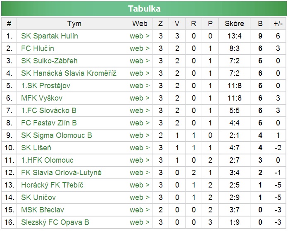Viewport: 288px width, 231px height.
Task: Open the SK Spartak Hulín team link
Action: pos(50,36)
